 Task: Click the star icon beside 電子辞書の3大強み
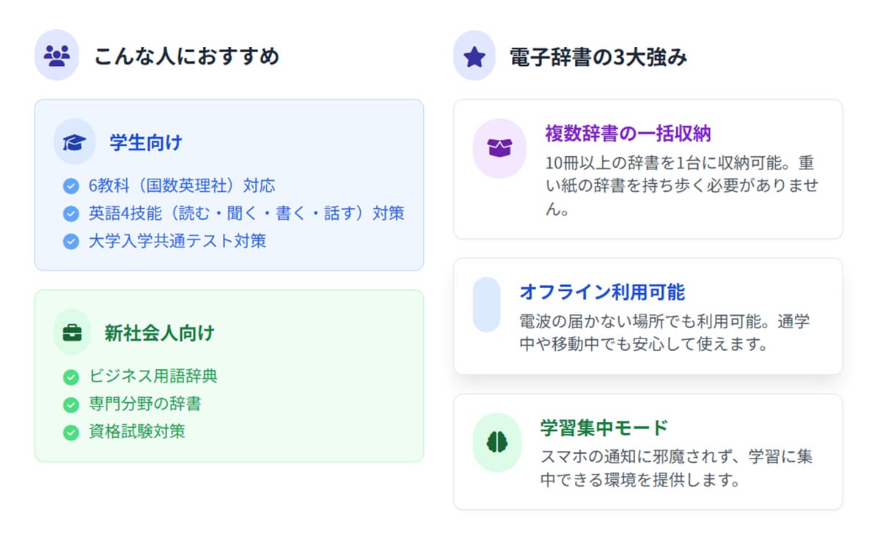pos(475,56)
